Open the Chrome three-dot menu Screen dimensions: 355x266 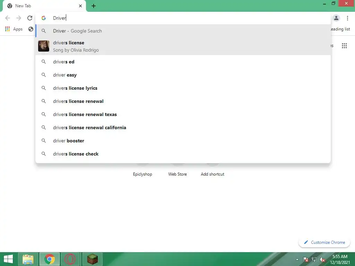(x=347, y=18)
